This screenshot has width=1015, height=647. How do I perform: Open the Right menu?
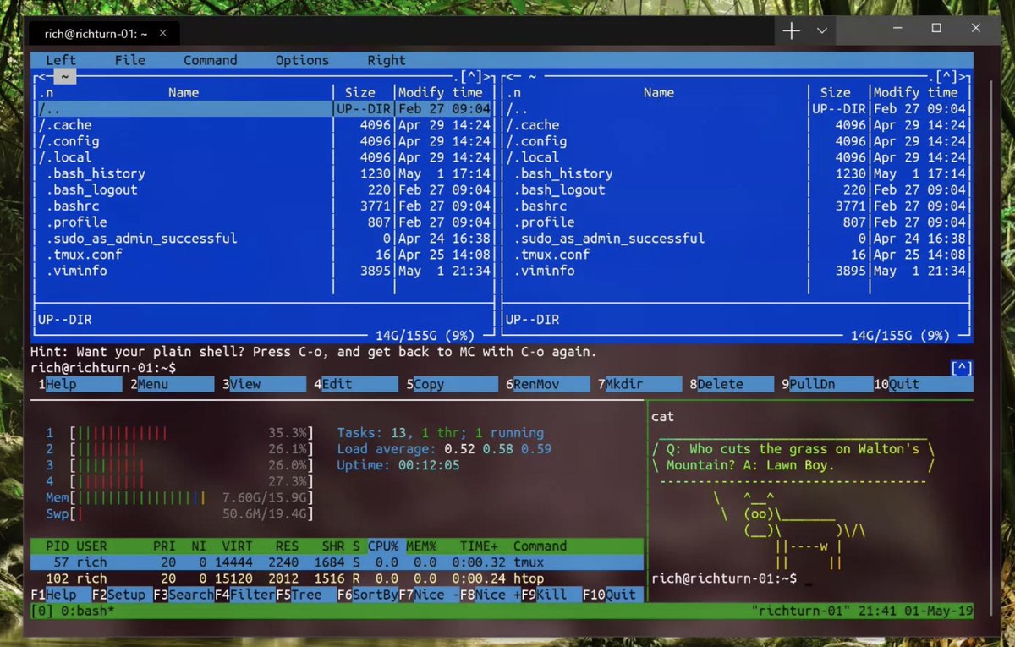tap(387, 60)
